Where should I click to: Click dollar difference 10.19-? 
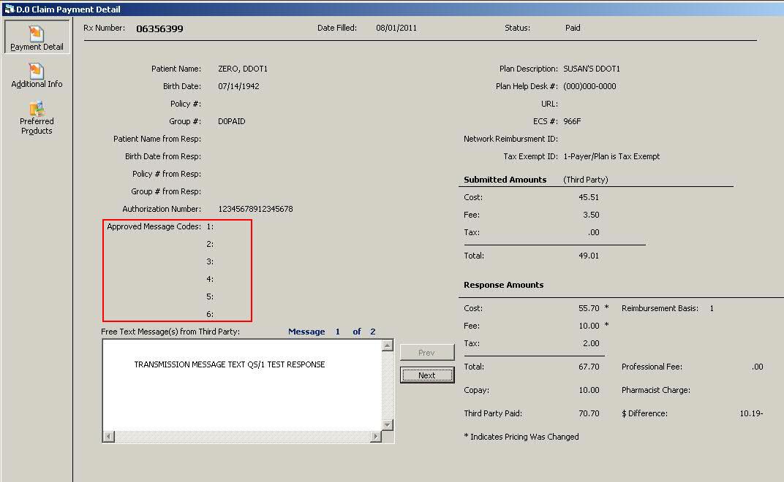pos(751,413)
